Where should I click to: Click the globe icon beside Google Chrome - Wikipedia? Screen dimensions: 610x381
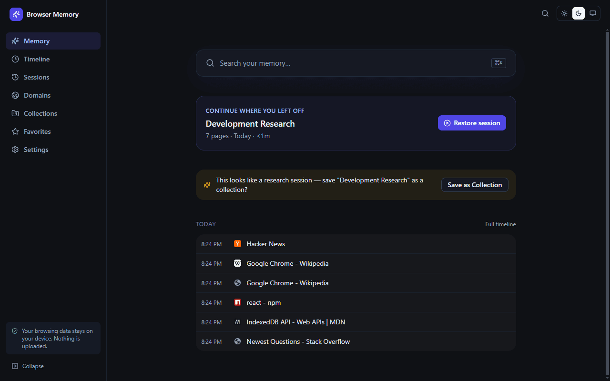tap(238, 283)
